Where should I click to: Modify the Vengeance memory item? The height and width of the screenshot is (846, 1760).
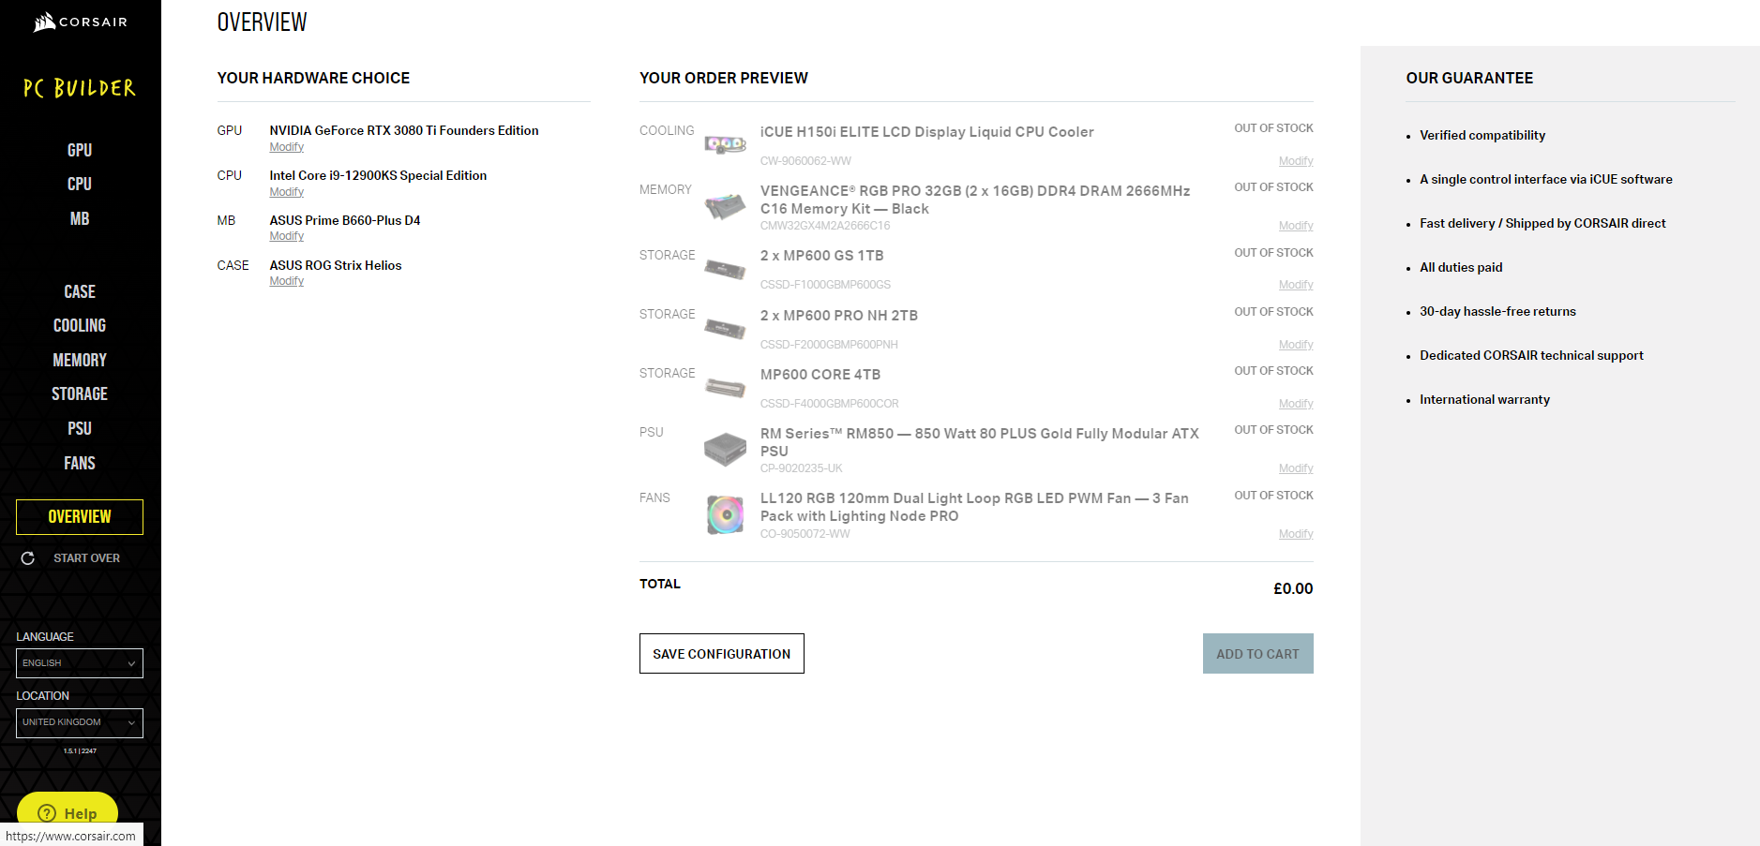(x=1296, y=226)
